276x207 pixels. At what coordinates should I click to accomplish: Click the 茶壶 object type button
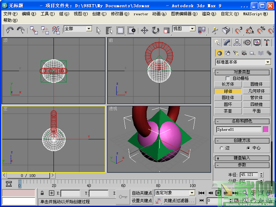228,111
